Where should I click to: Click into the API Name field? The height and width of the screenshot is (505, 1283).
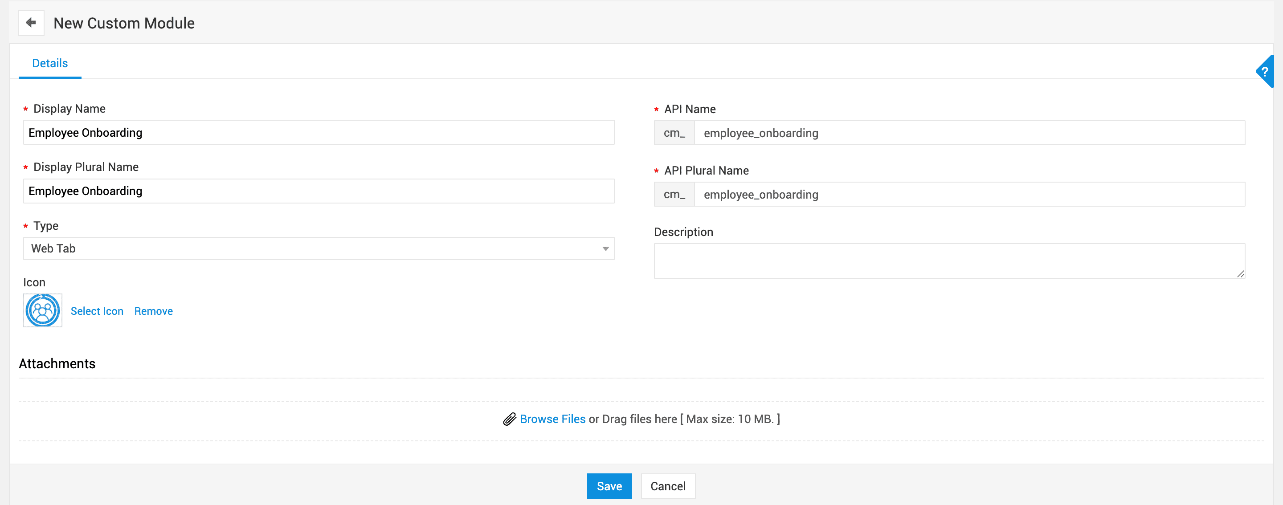coord(969,133)
